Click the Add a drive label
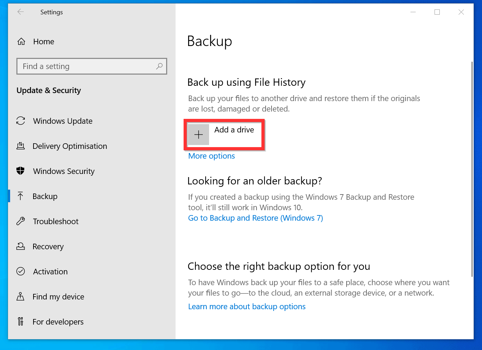 click(x=234, y=130)
